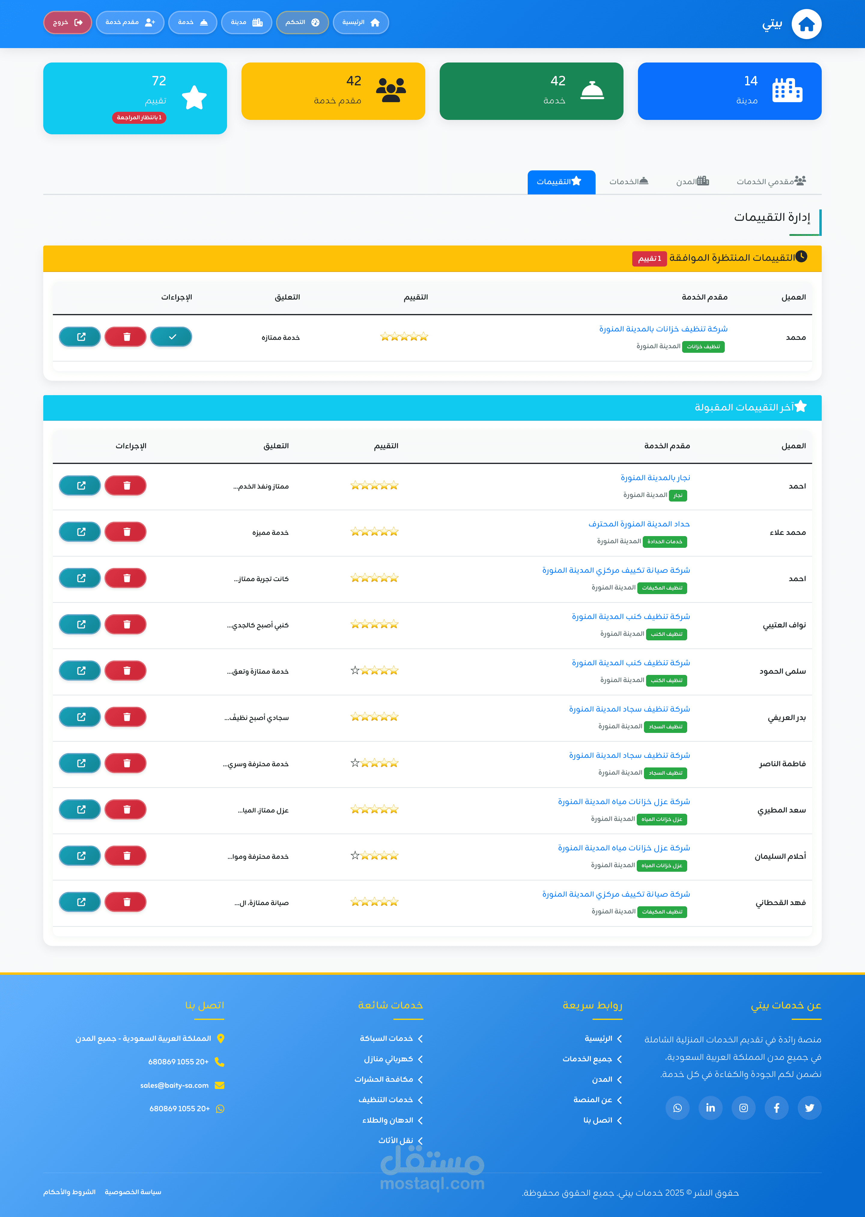Viewport: 865px width, 1217px height.
Task: Switch to the مقدمي الخدمات tab
Action: click(x=771, y=182)
